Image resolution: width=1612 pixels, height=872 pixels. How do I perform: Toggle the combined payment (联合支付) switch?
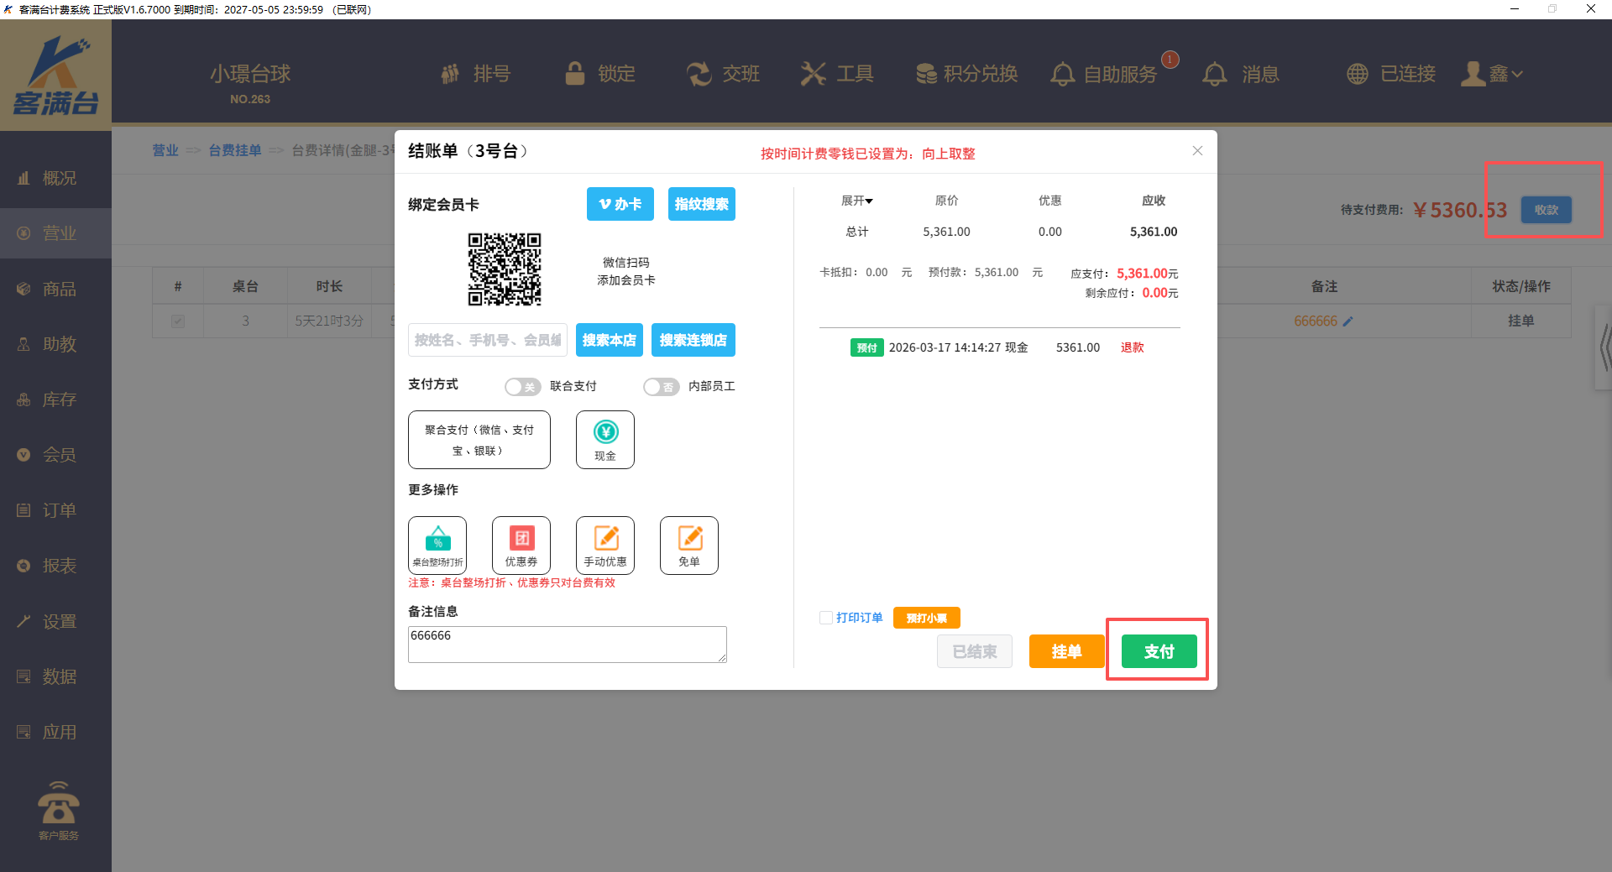pos(522,387)
